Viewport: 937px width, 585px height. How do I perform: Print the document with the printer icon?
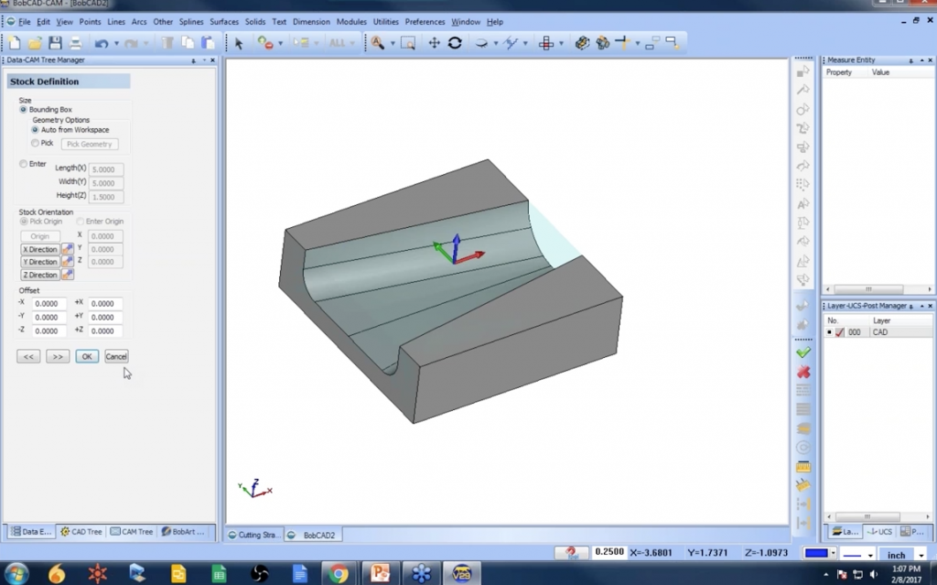pyautogui.click(x=75, y=42)
